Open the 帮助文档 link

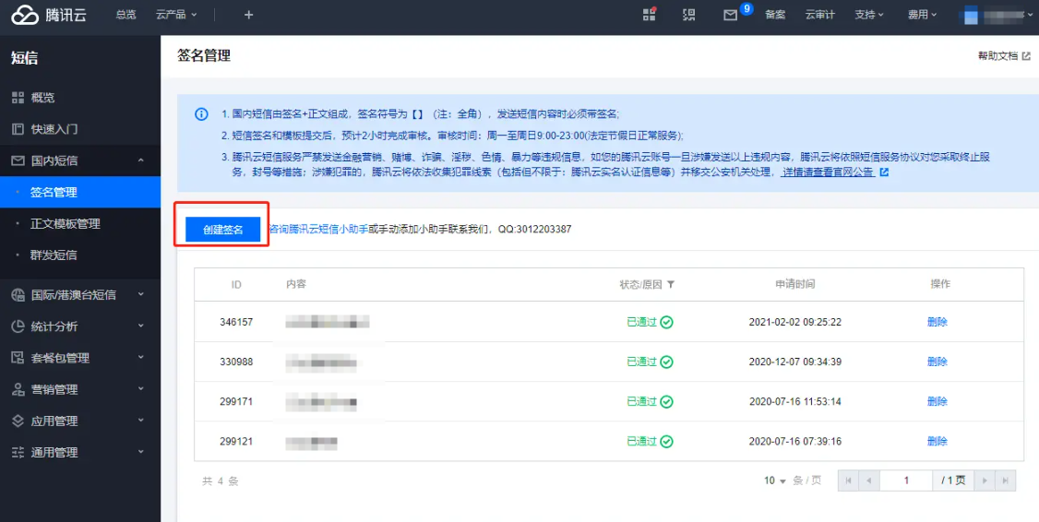(x=997, y=56)
